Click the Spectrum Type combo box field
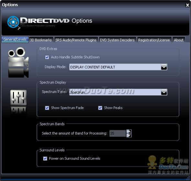This screenshot has width=191, height=181. click(x=118, y=92)
